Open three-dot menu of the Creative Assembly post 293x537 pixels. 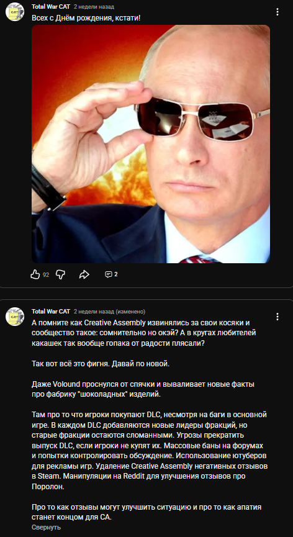pos(277,317)
